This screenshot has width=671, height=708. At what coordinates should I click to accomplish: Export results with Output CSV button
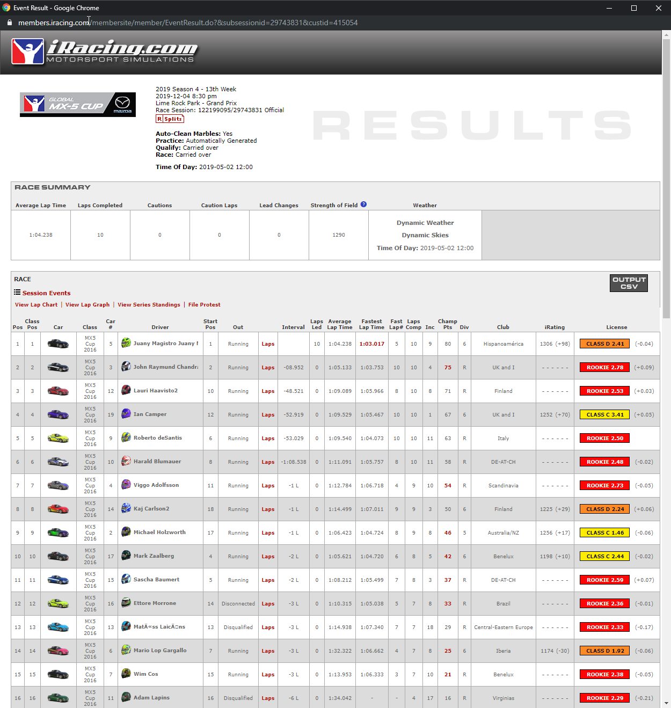click(629, 283)
